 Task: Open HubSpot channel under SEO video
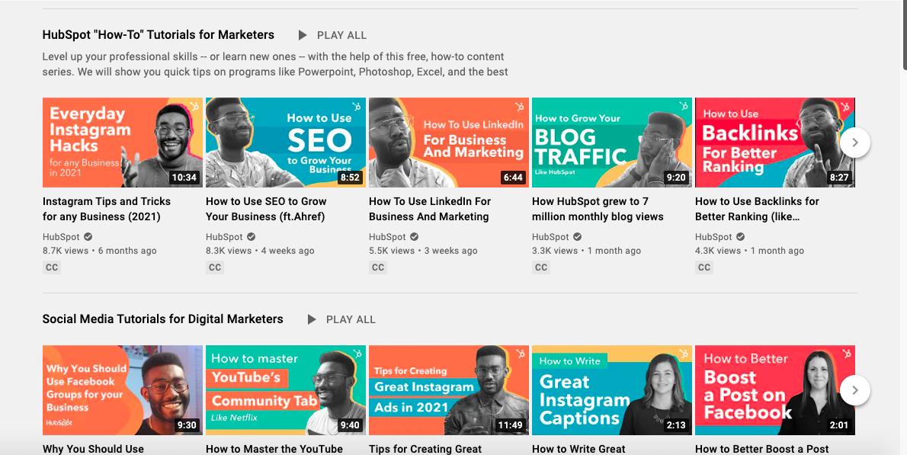pos(224,237)
